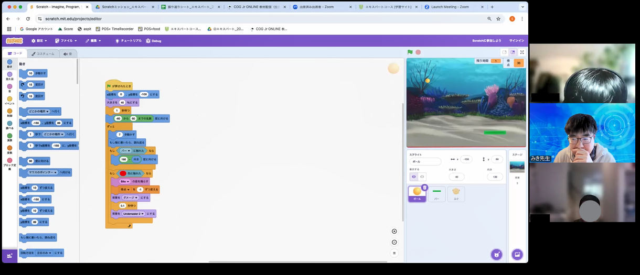
Task: Click the Scratch logo
Action: click(14, 40)
